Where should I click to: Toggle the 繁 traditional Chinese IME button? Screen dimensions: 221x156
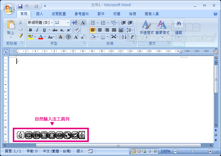pos(44,135)
